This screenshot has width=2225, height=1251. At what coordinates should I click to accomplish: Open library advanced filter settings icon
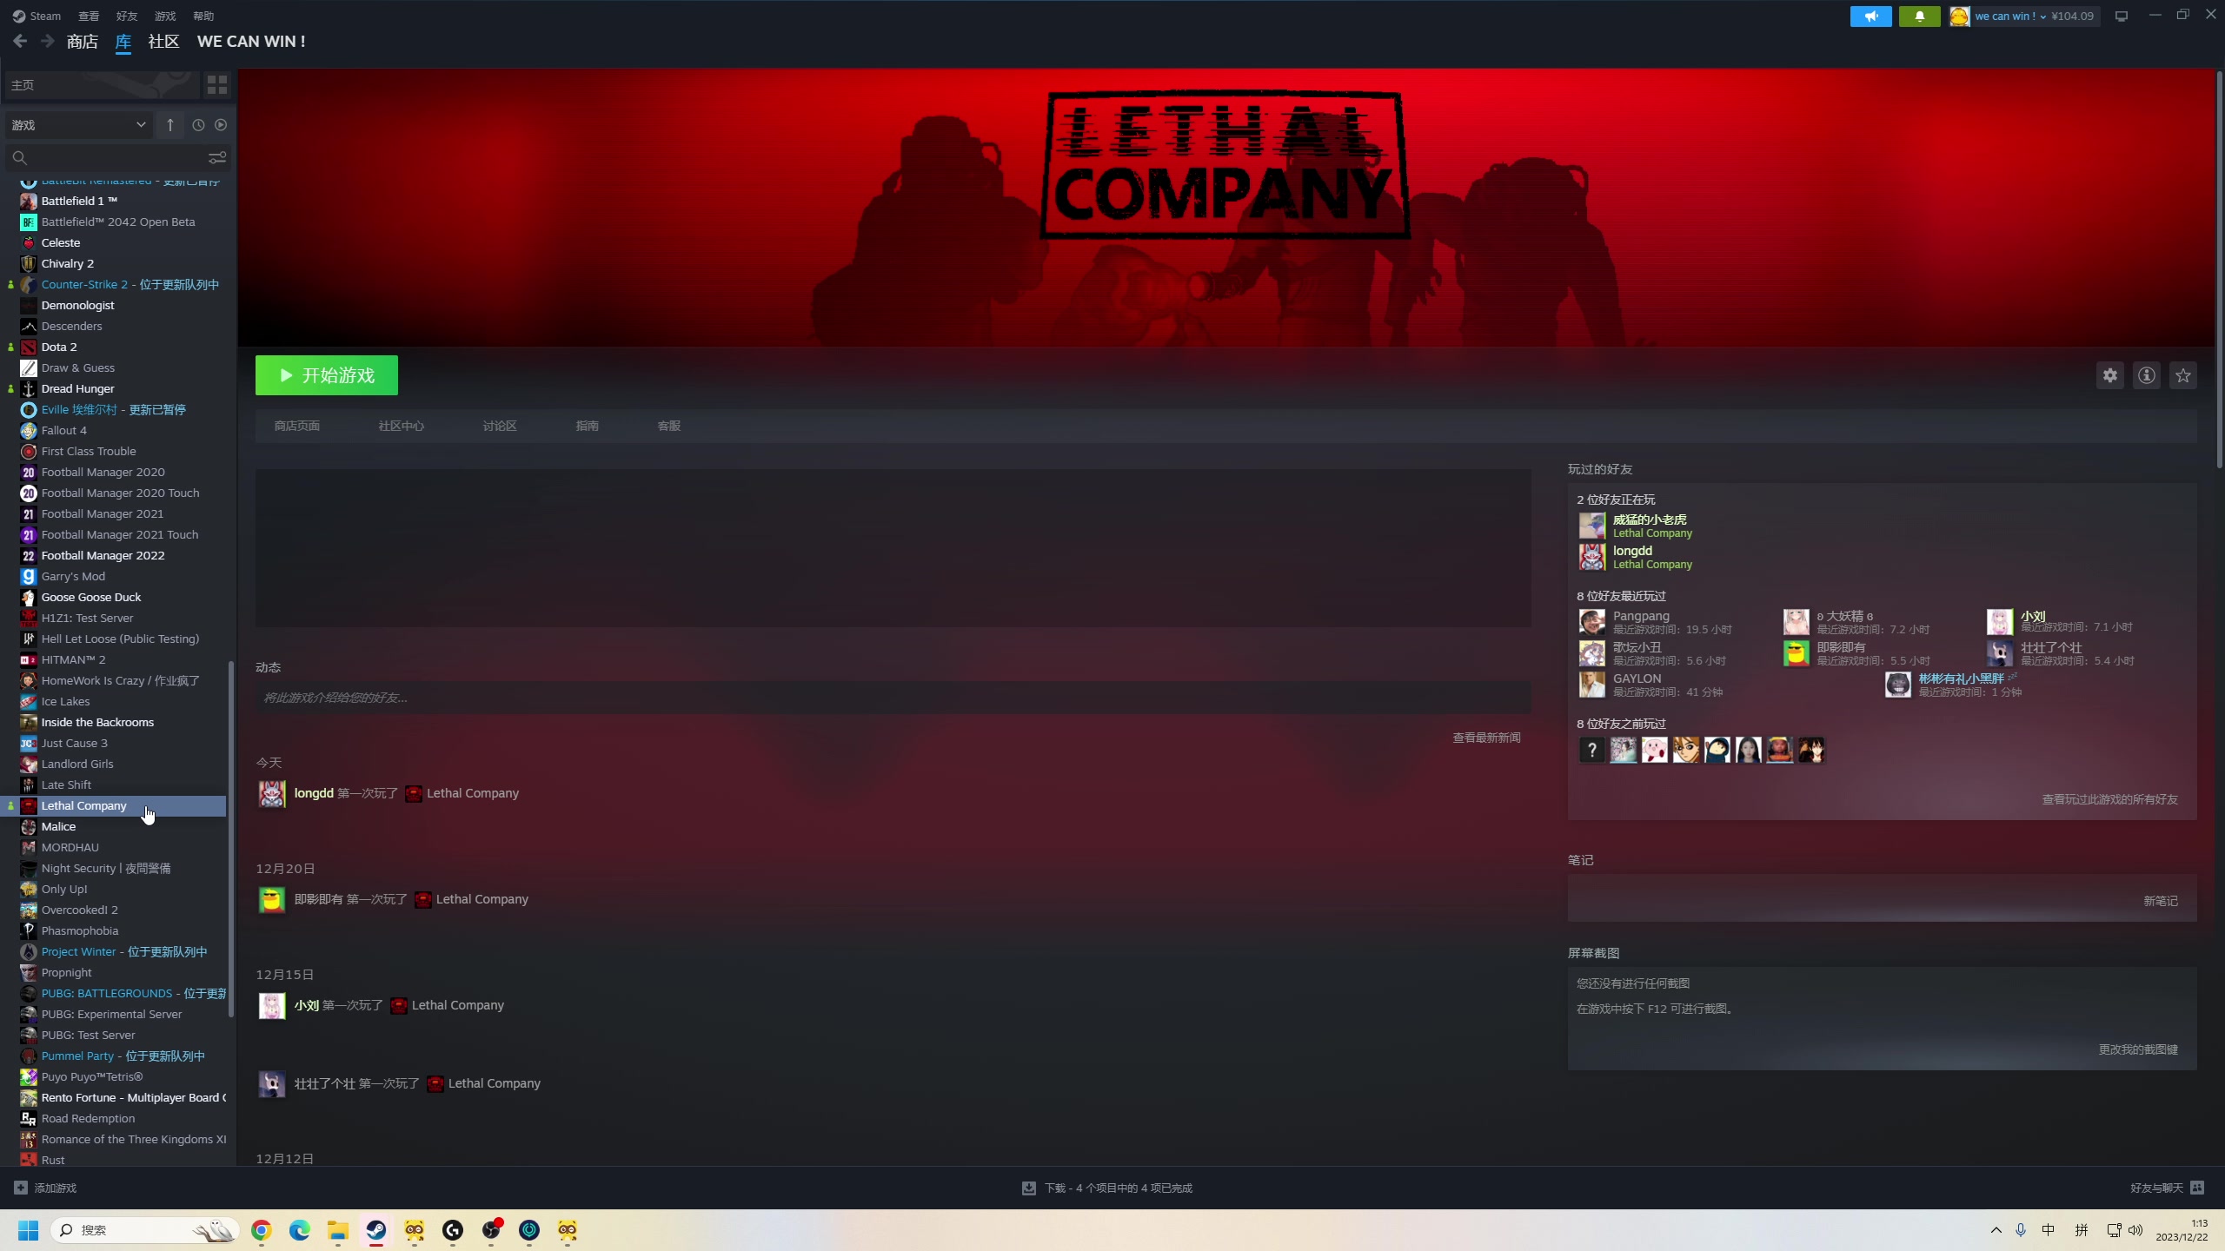point(216,157)
